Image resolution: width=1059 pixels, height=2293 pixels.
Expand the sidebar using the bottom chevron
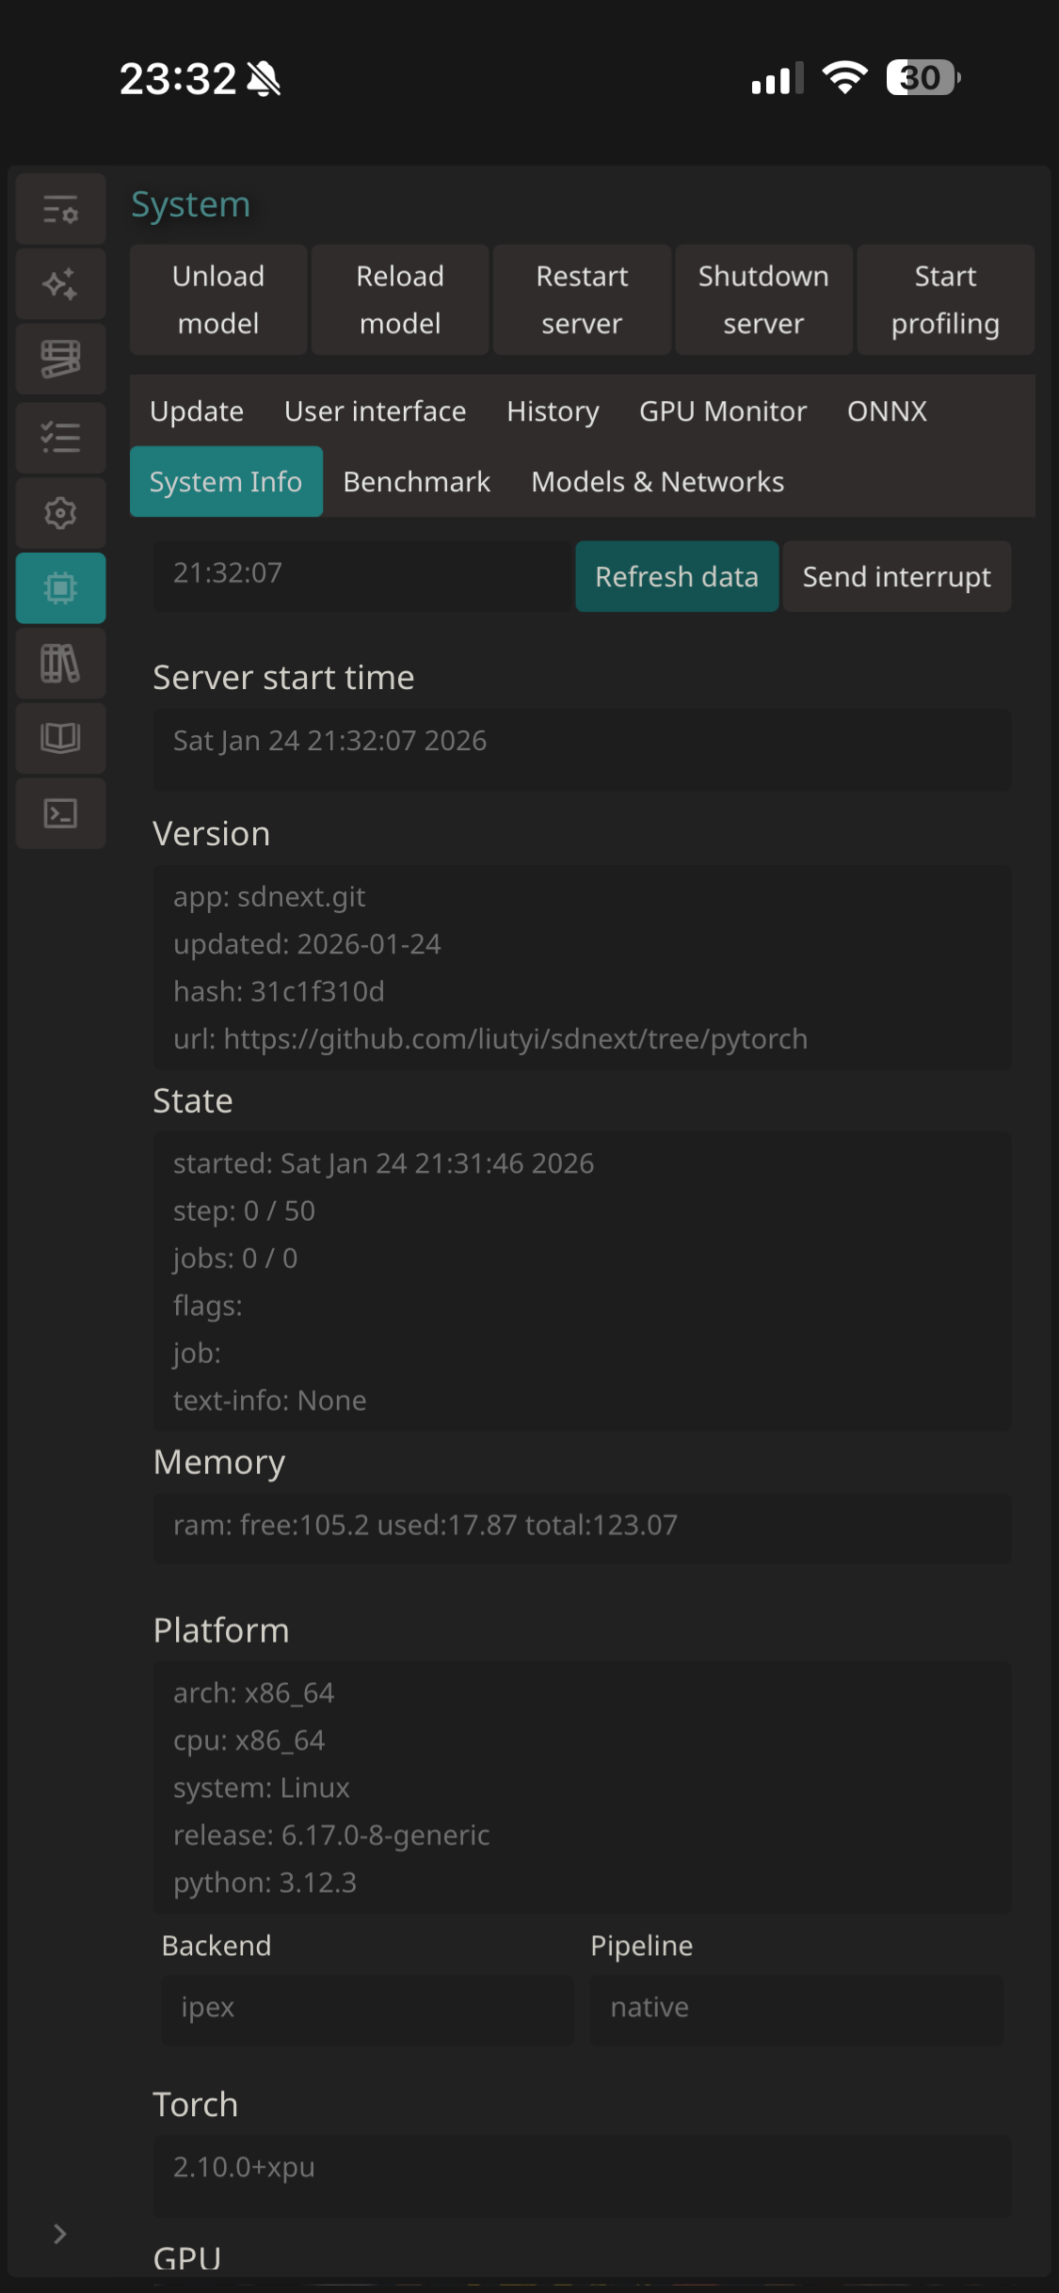pos(60,2234)
